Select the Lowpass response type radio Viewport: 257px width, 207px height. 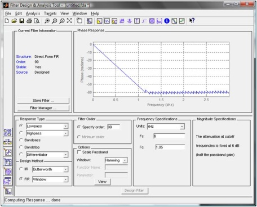(21, 126)
